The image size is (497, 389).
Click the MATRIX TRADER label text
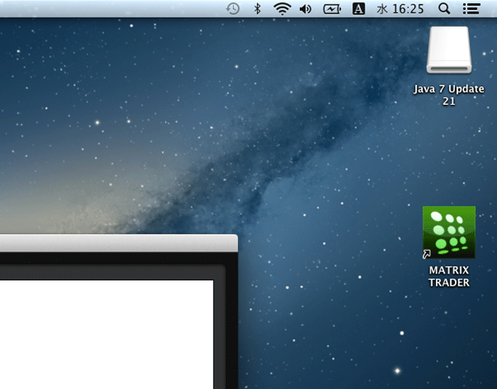pos(449,276)
